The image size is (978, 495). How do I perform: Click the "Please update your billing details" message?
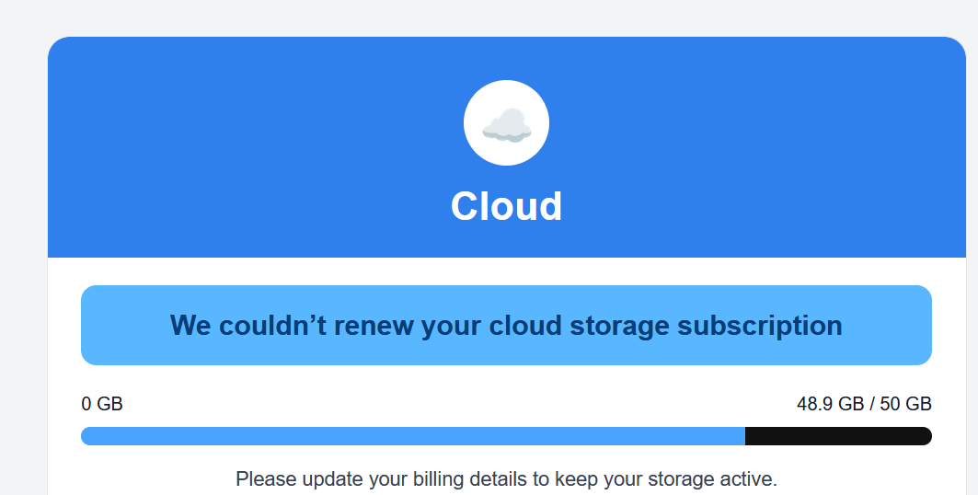506,479
